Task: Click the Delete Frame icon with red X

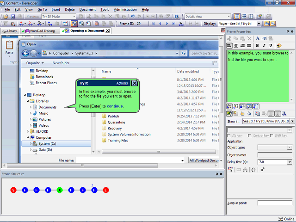Action: 31,24
